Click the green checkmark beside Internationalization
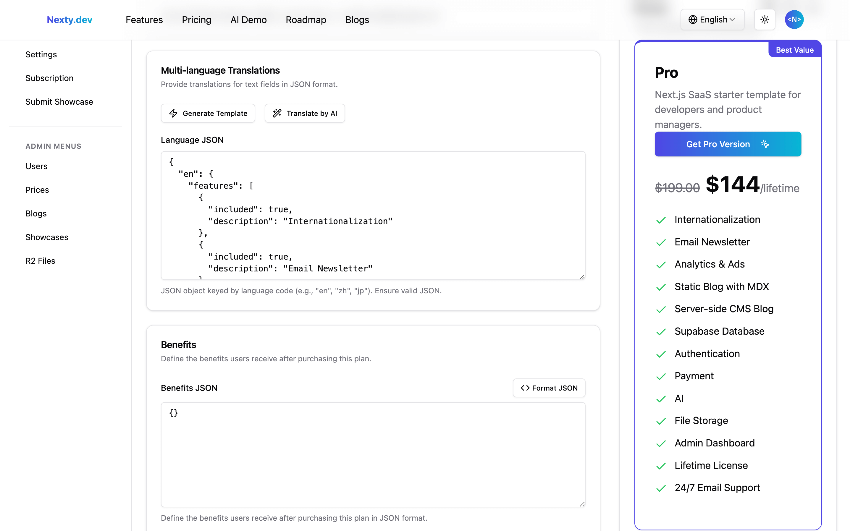The image size is (850, 531). [x=661, y=220]
